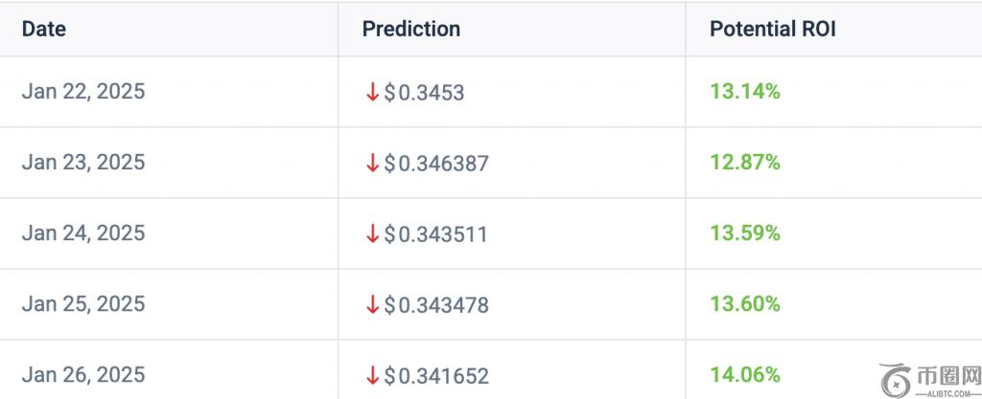The height and width of the screenshot is (399, 982).
Task: Click the red down arrow beside $0.343511
Action: [x=373, y=234]
